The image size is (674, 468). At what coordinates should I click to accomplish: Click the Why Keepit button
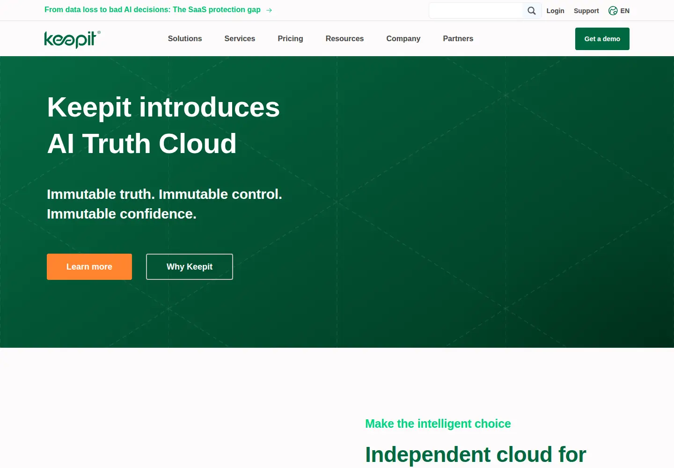click(190, 267)
